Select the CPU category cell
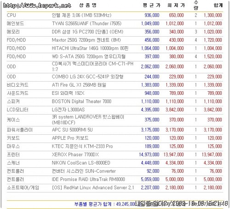Image resolution: width=230 pixels, height=209 pixels. [x=11, y=15]
